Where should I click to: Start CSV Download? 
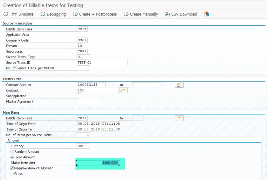point(181,14)
